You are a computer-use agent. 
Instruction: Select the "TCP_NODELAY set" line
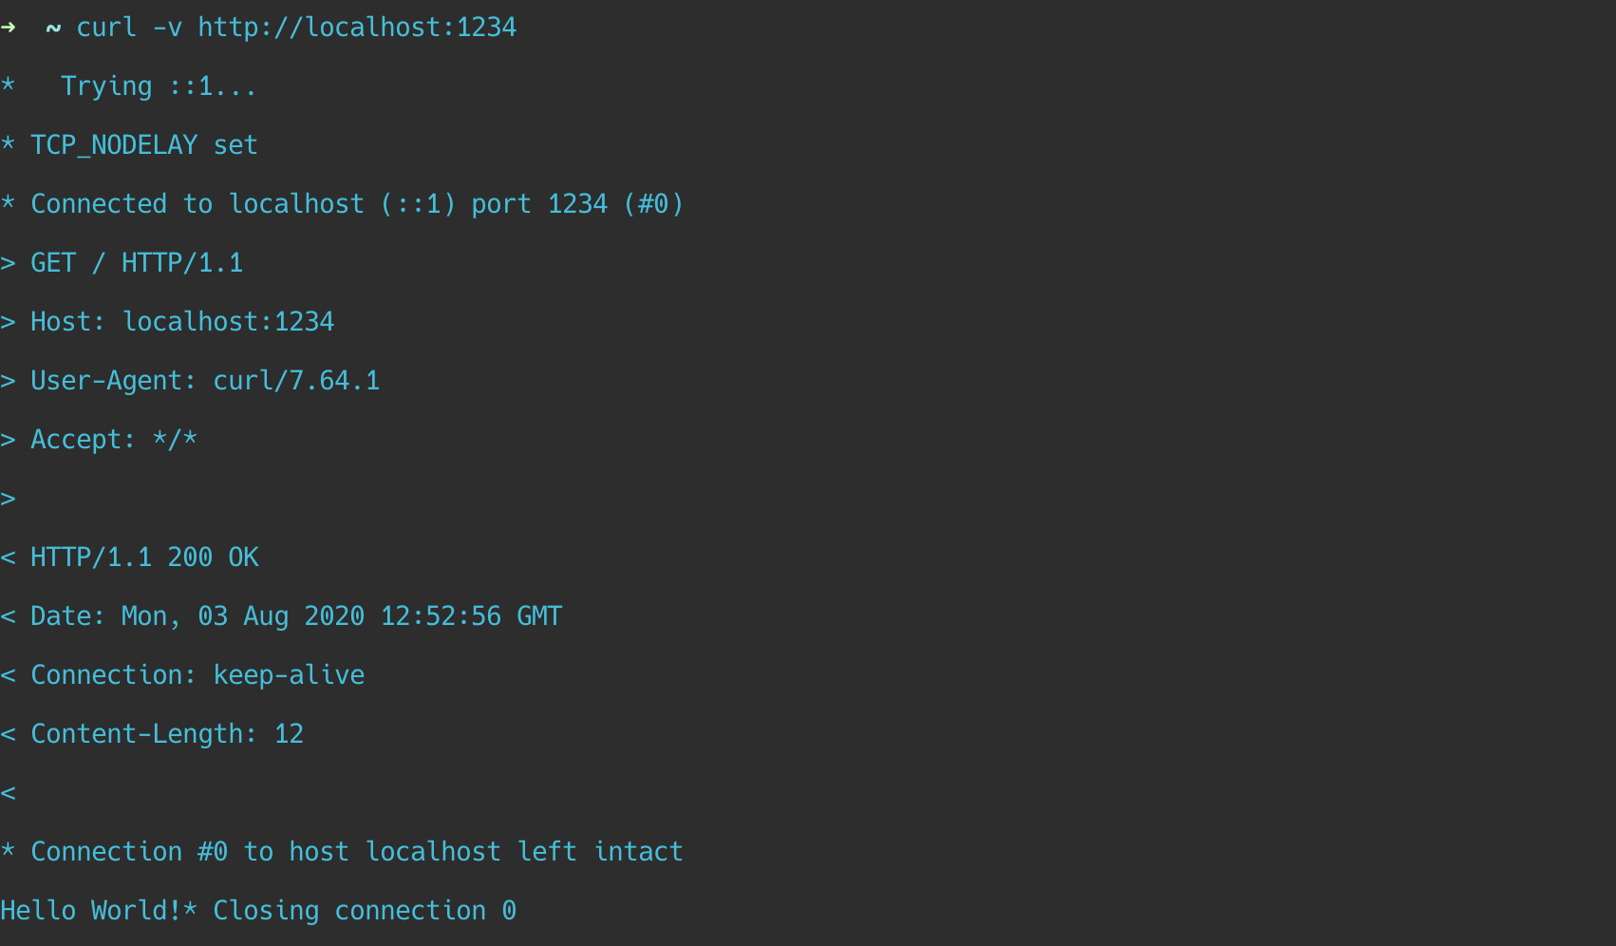(x=143, y=145)
